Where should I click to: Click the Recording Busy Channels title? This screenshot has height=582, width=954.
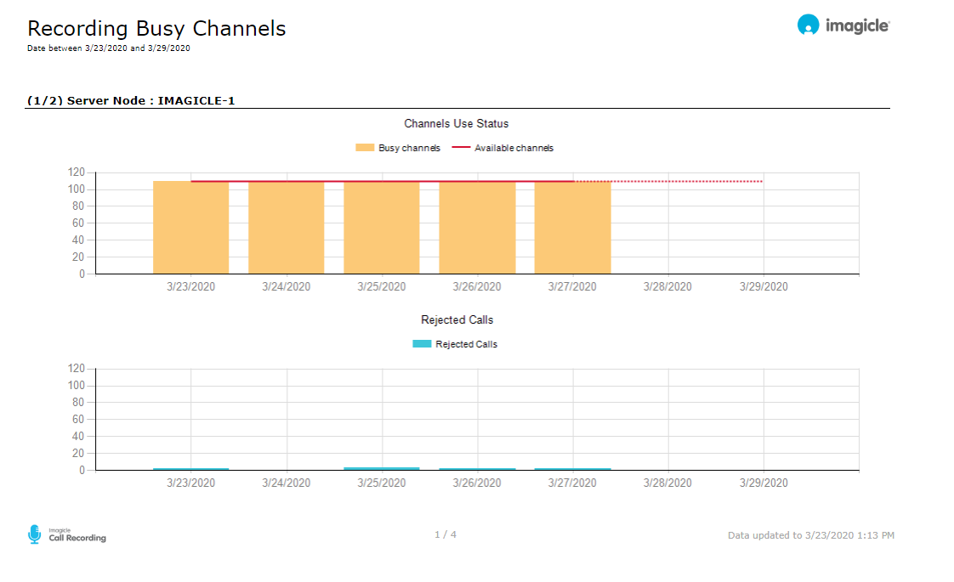click(x=156, y=28)
